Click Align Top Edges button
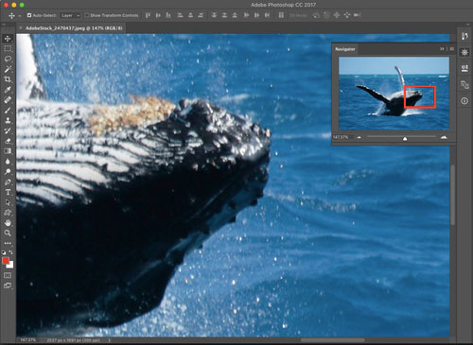Screen dimensions: 473x345 [x=148, y=15]
